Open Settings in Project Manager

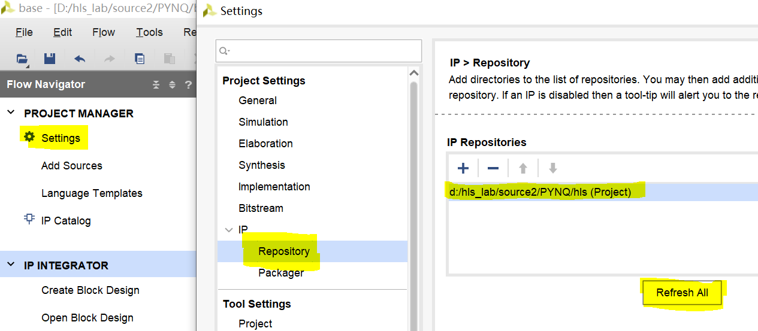[61, 138]
